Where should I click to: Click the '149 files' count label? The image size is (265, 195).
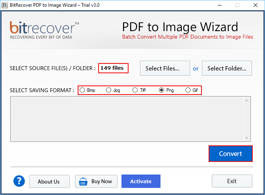(x=112, y=68)
